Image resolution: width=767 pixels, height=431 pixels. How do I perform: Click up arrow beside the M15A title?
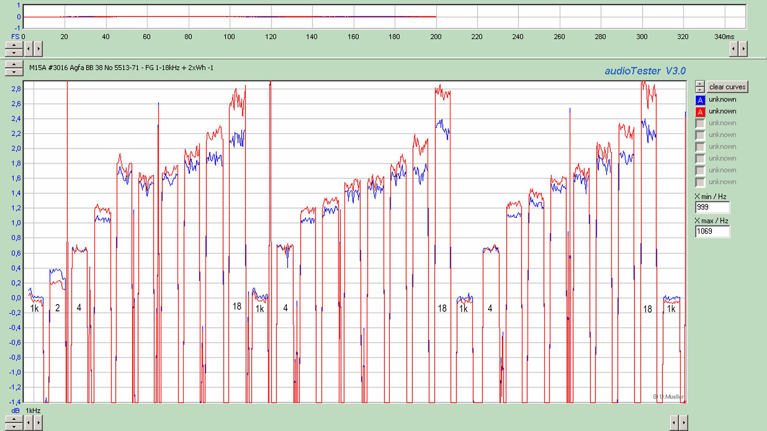click(14, 65)
